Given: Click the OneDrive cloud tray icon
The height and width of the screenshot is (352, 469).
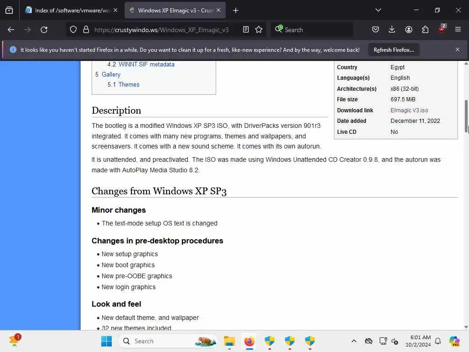Looking at the screenshot, I should (x=369, y=341).
